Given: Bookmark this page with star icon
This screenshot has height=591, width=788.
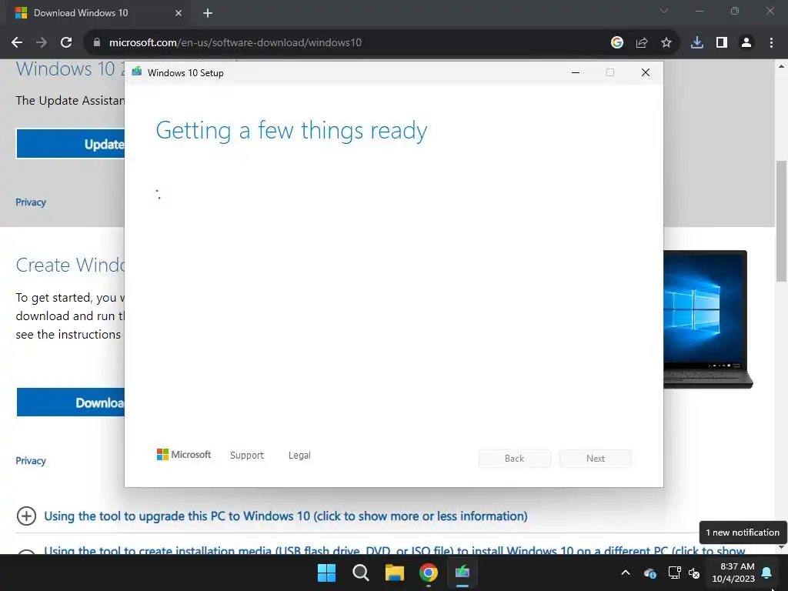Looking at the screenshot, I should pos(666,43).
